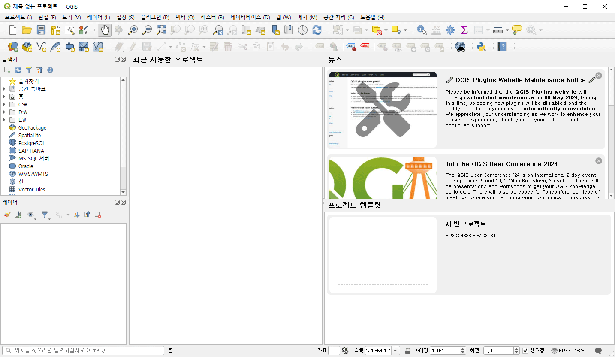Click the New Temporary Scratch Layer icon
The width and height of the screenshot is (615, 357).
69,46
